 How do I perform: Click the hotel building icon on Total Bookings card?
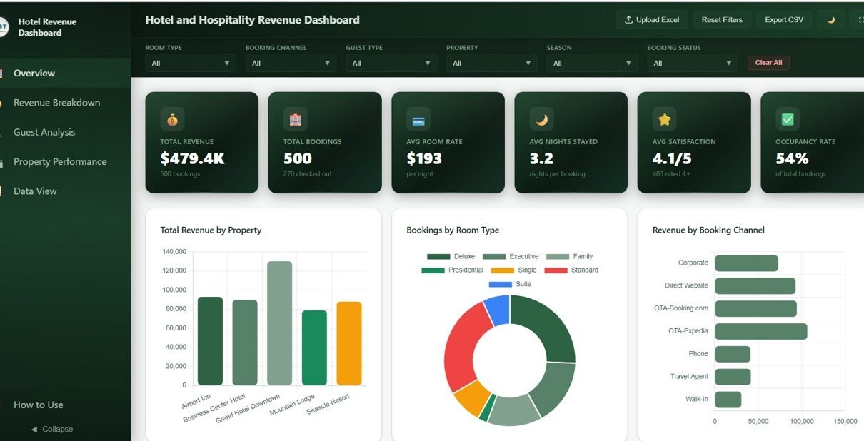pyautogui.click(x=295, y=119)
